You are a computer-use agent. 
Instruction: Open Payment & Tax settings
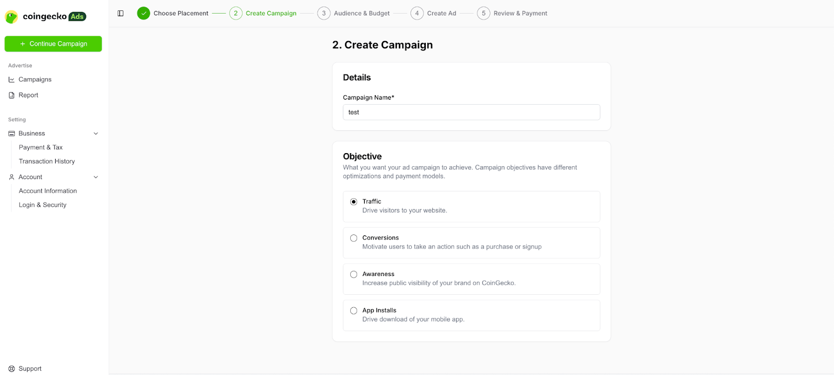(41, 147)
